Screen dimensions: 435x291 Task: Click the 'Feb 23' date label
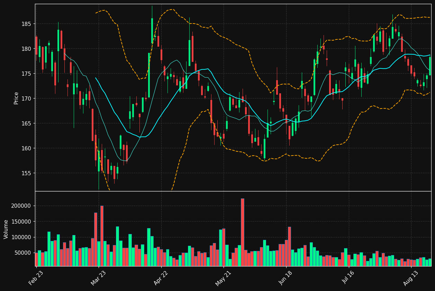pyautogui.click(x=36, y=278)
